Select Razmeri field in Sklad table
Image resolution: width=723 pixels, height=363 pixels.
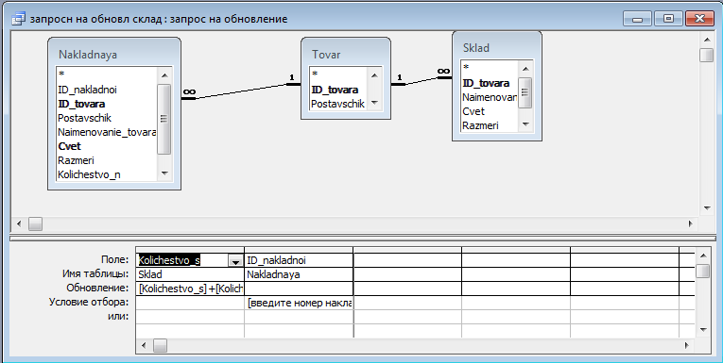(480, 125)
